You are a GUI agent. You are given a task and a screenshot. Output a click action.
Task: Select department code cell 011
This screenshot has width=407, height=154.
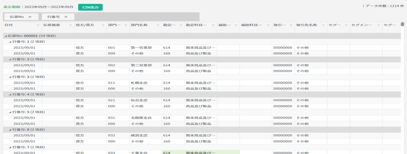118,83
